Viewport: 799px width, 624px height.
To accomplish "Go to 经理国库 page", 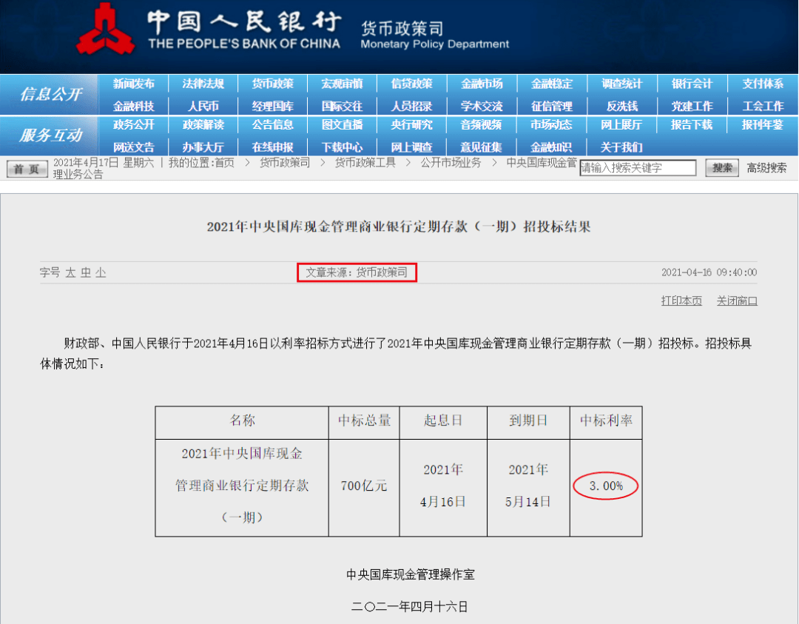I will (272, 106).
